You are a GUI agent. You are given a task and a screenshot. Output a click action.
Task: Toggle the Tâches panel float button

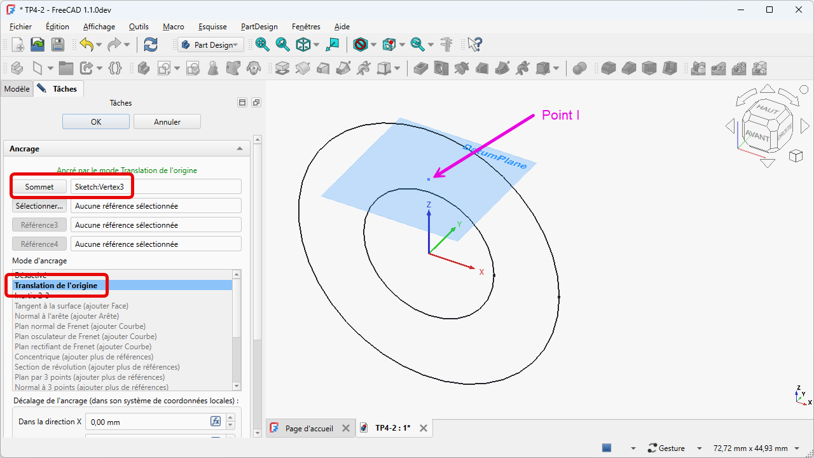[256, 102]
